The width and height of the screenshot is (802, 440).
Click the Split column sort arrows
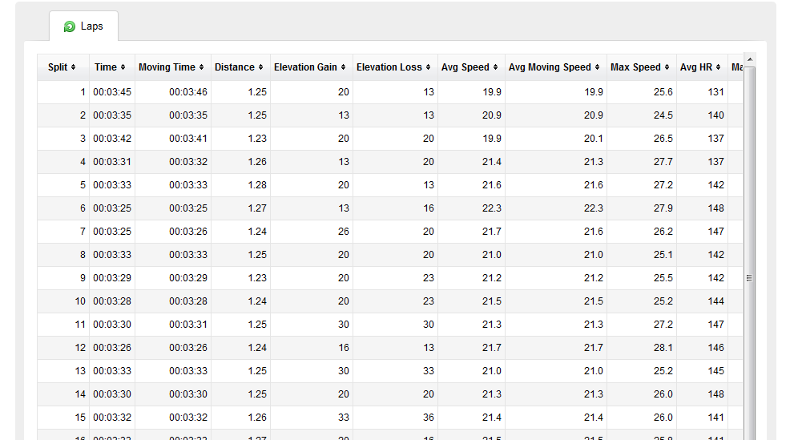pos(74,67)
